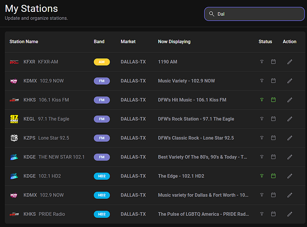
Task: Open calendar icon for THE NEW STAR 102.1
Action: click(273, 157)
